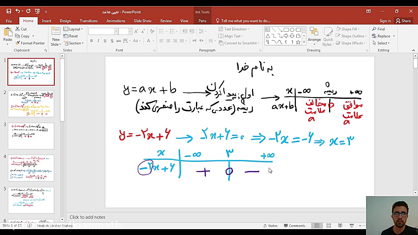Open Reading View from status bar
Image resolution: width=418 pixels, height=235 pixels.
pos(340,226)
